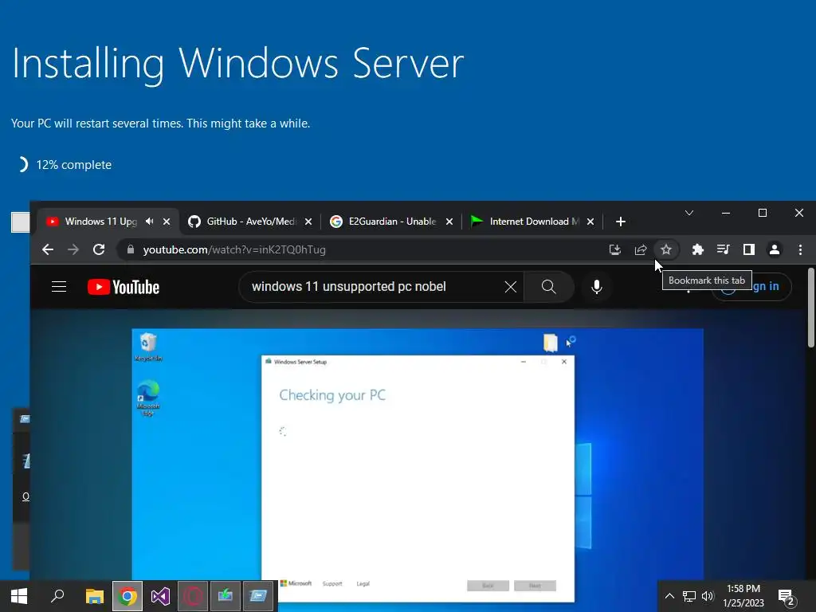
Task: Mute audio on Windows 11 tab
Action: coord(150,222)
